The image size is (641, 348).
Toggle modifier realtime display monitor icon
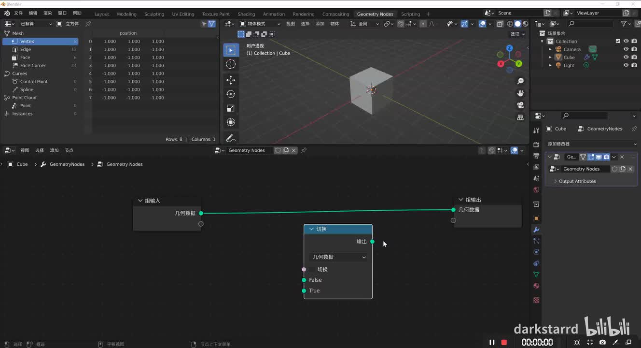pyautogui.click(x=599, y=157)
